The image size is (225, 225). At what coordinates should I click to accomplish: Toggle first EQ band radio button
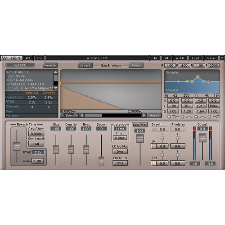(x=169, y=117)
